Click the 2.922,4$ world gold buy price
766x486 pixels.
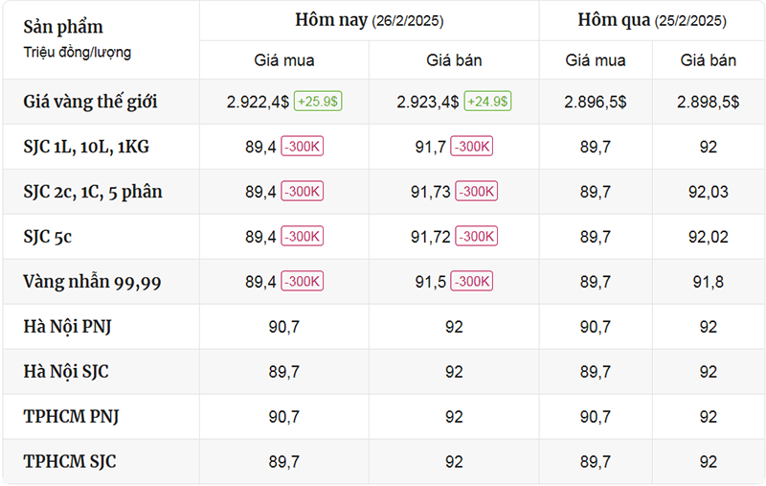click(258, 102)
